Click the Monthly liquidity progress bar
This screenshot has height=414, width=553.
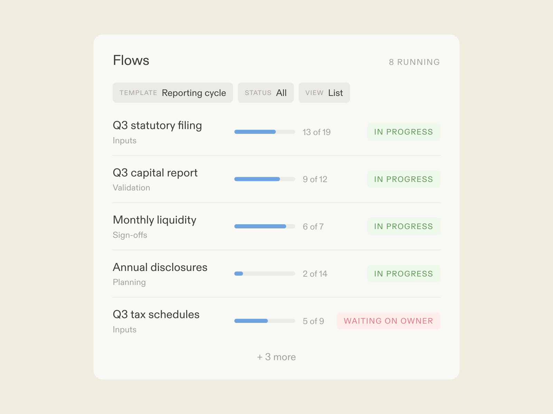(x=265, y=226)
